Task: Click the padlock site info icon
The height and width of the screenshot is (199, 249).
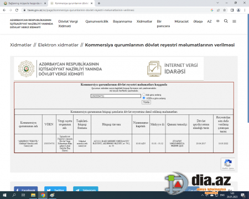Action: click(24, 10)
